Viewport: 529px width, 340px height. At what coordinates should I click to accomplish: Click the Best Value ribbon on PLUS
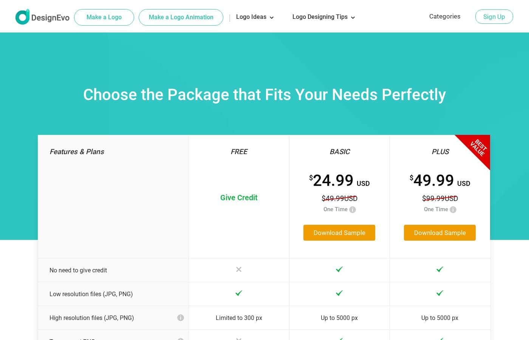click(478, 148)
